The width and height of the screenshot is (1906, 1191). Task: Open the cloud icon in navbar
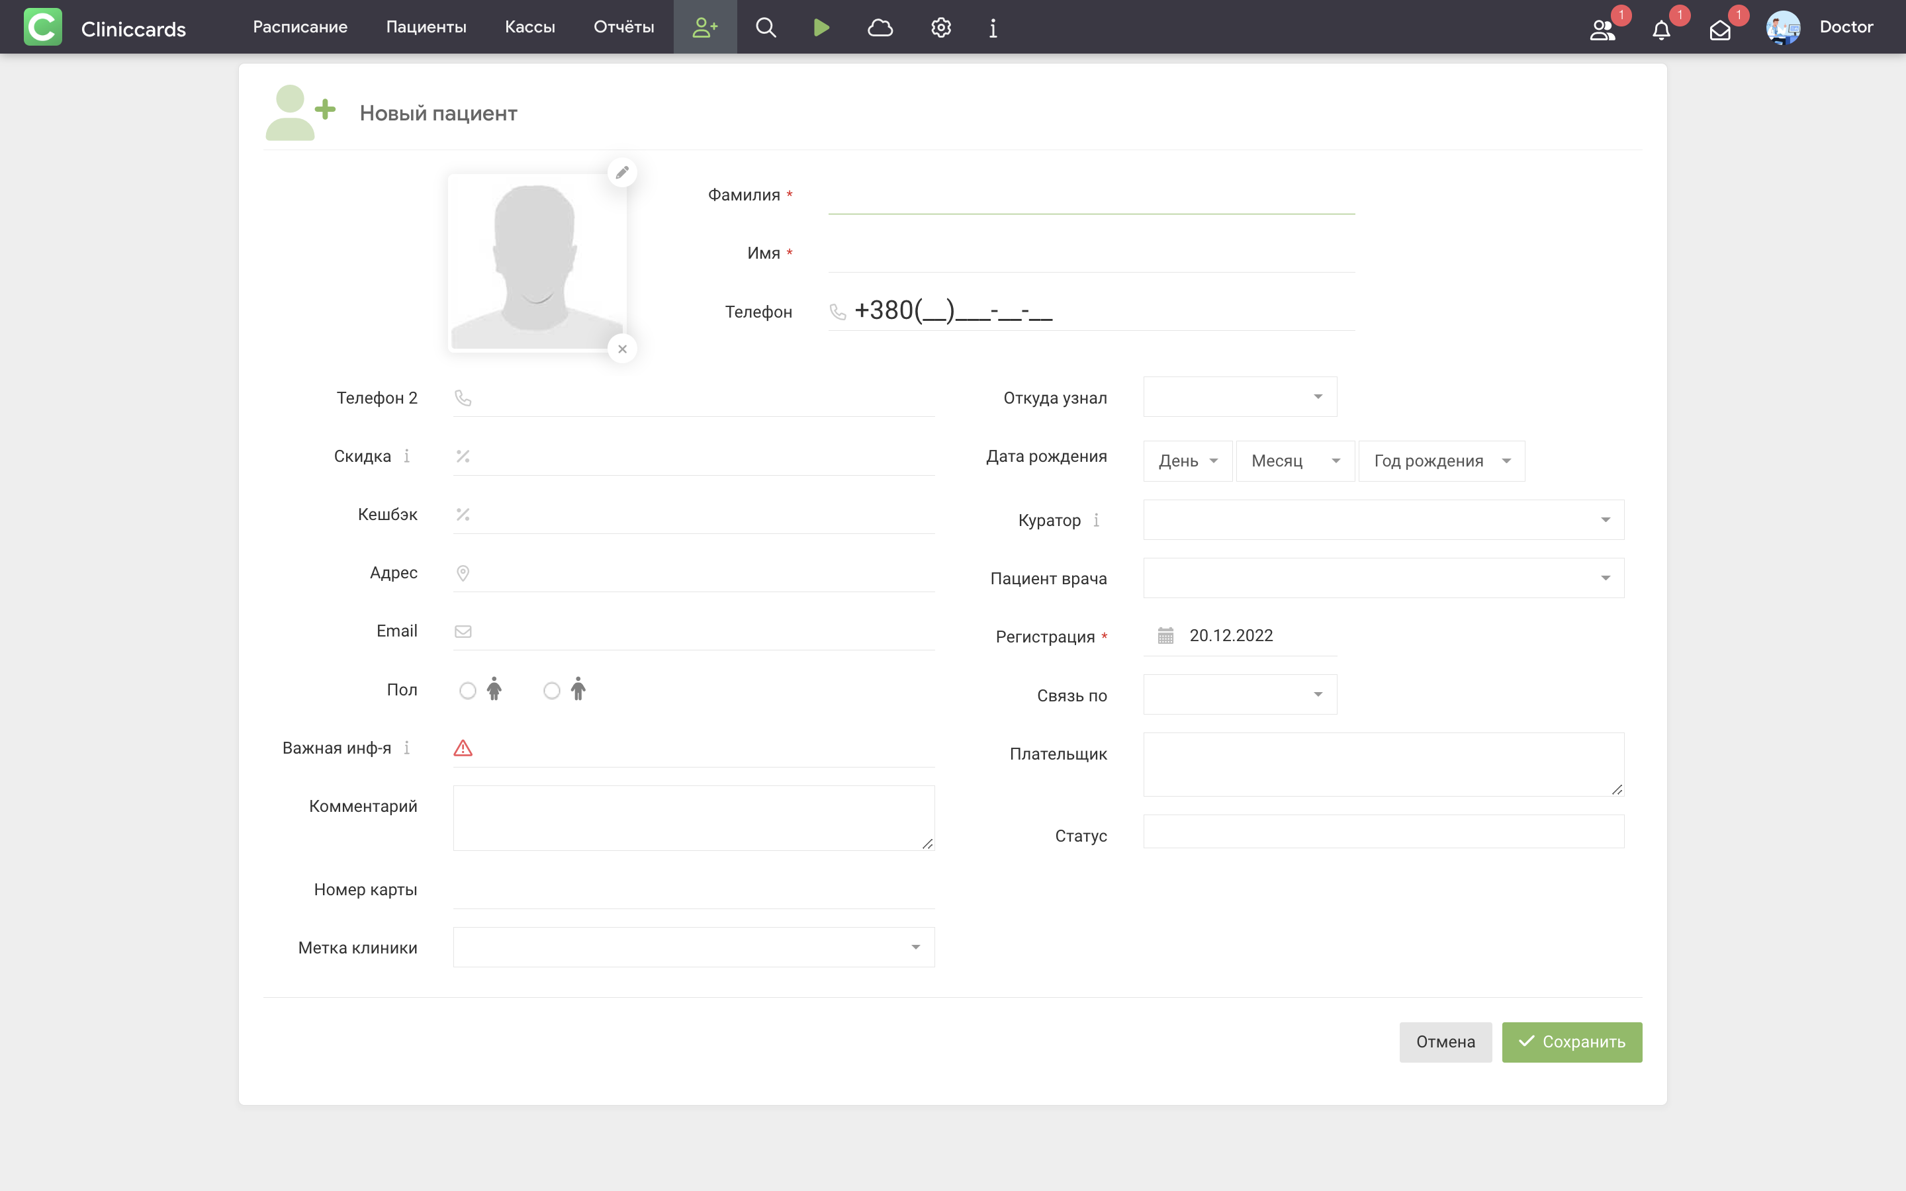click(x=880, y=28)
